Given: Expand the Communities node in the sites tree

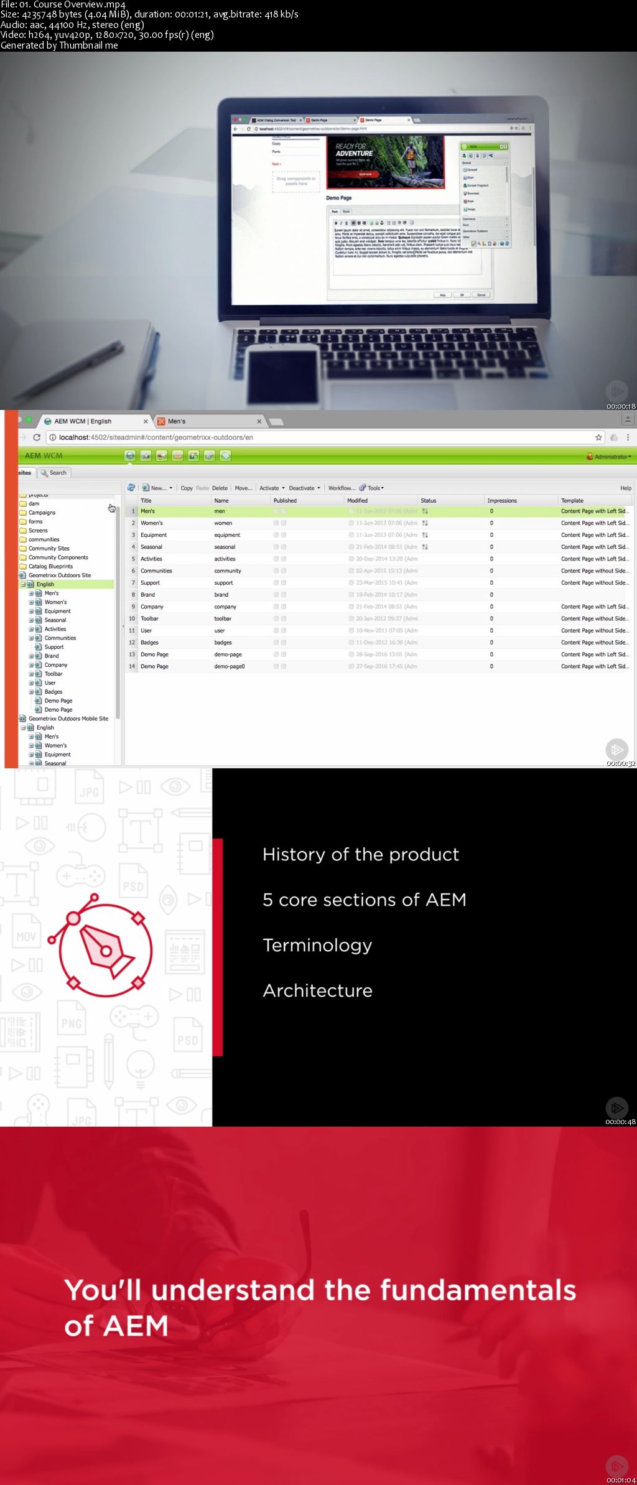Looking at the screenshot, I should pyautogui.click(x=31, y=638).
